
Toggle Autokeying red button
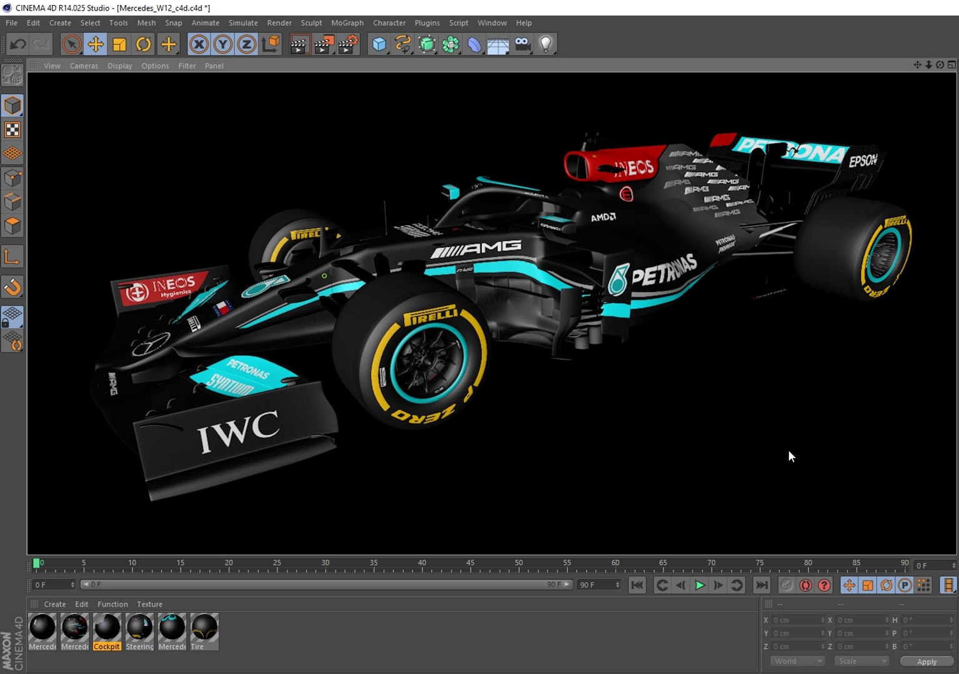[x=805, y=585]
